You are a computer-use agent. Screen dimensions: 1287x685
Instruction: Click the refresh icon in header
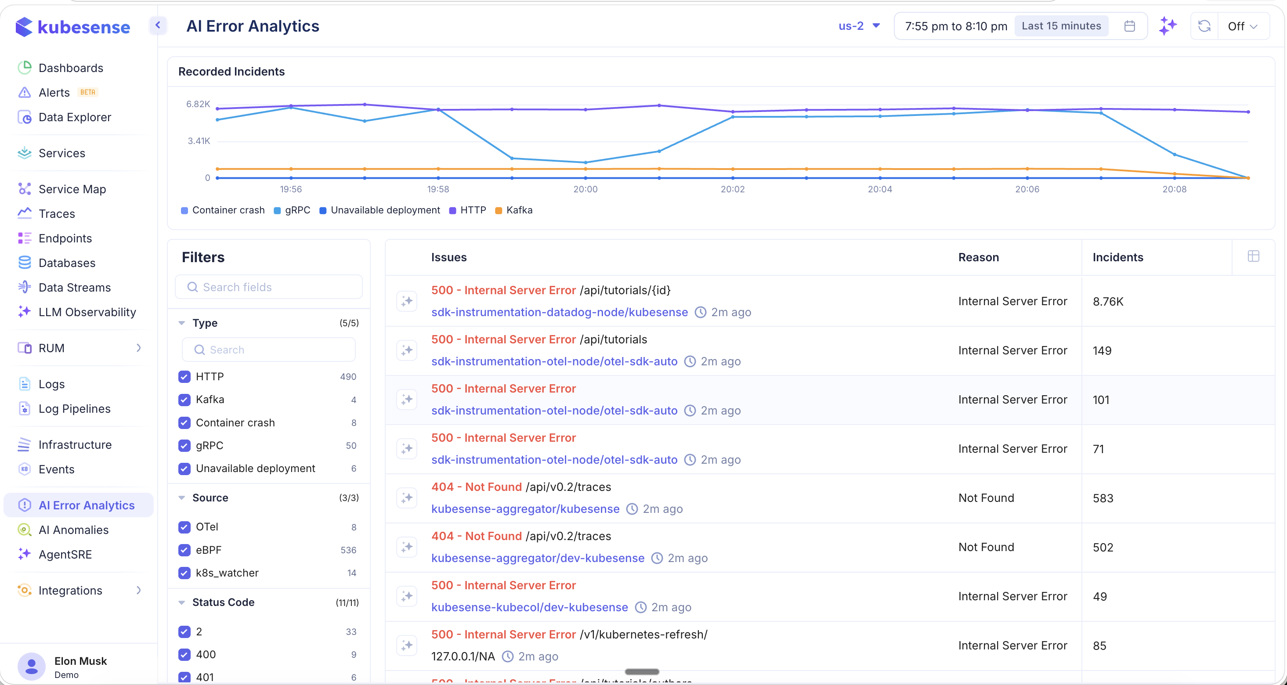click(x=1204, y=26)
